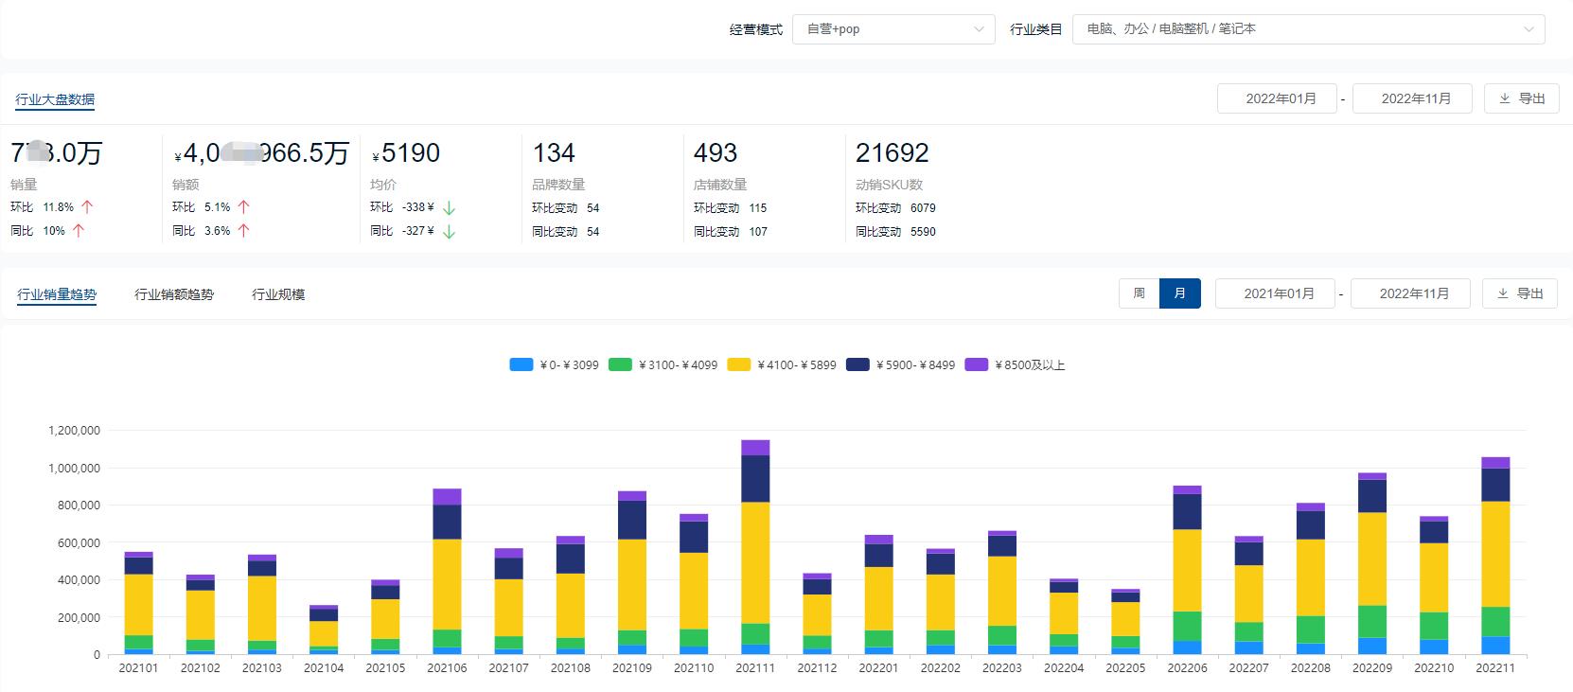Click the green down arrow beside 均价 环比 -338
Image resolution: width=1573 pixels, height=692 pixels.
click(450, 207)
